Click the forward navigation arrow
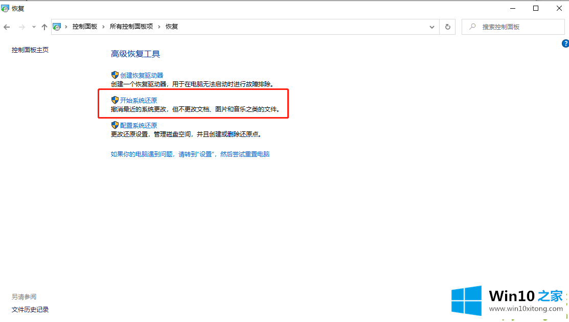This screenshot has width=569, height=322. (x=21, y=27)
